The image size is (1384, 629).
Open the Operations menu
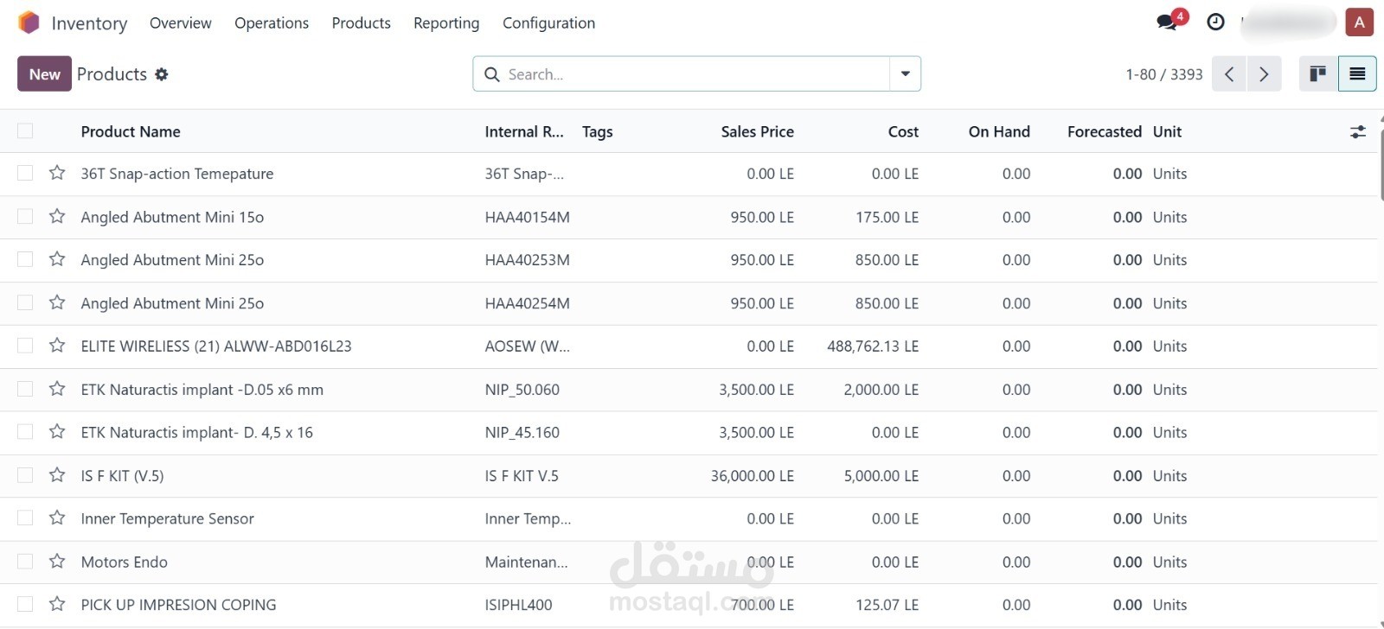(272, 23)
